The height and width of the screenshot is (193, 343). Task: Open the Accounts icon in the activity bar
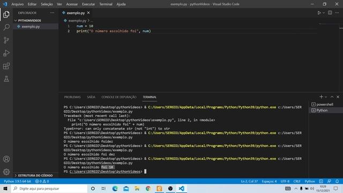(x=6, y=159)
